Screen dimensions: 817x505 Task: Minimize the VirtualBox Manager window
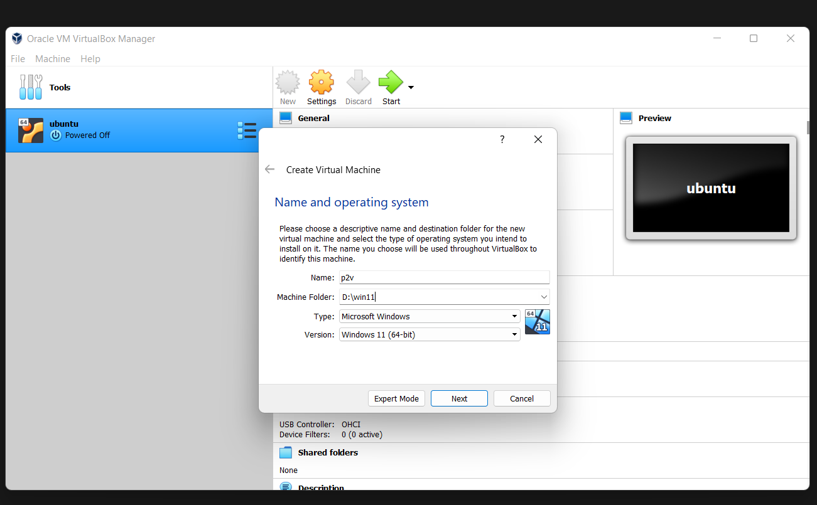pyautogui.click(x=717, y=38)
